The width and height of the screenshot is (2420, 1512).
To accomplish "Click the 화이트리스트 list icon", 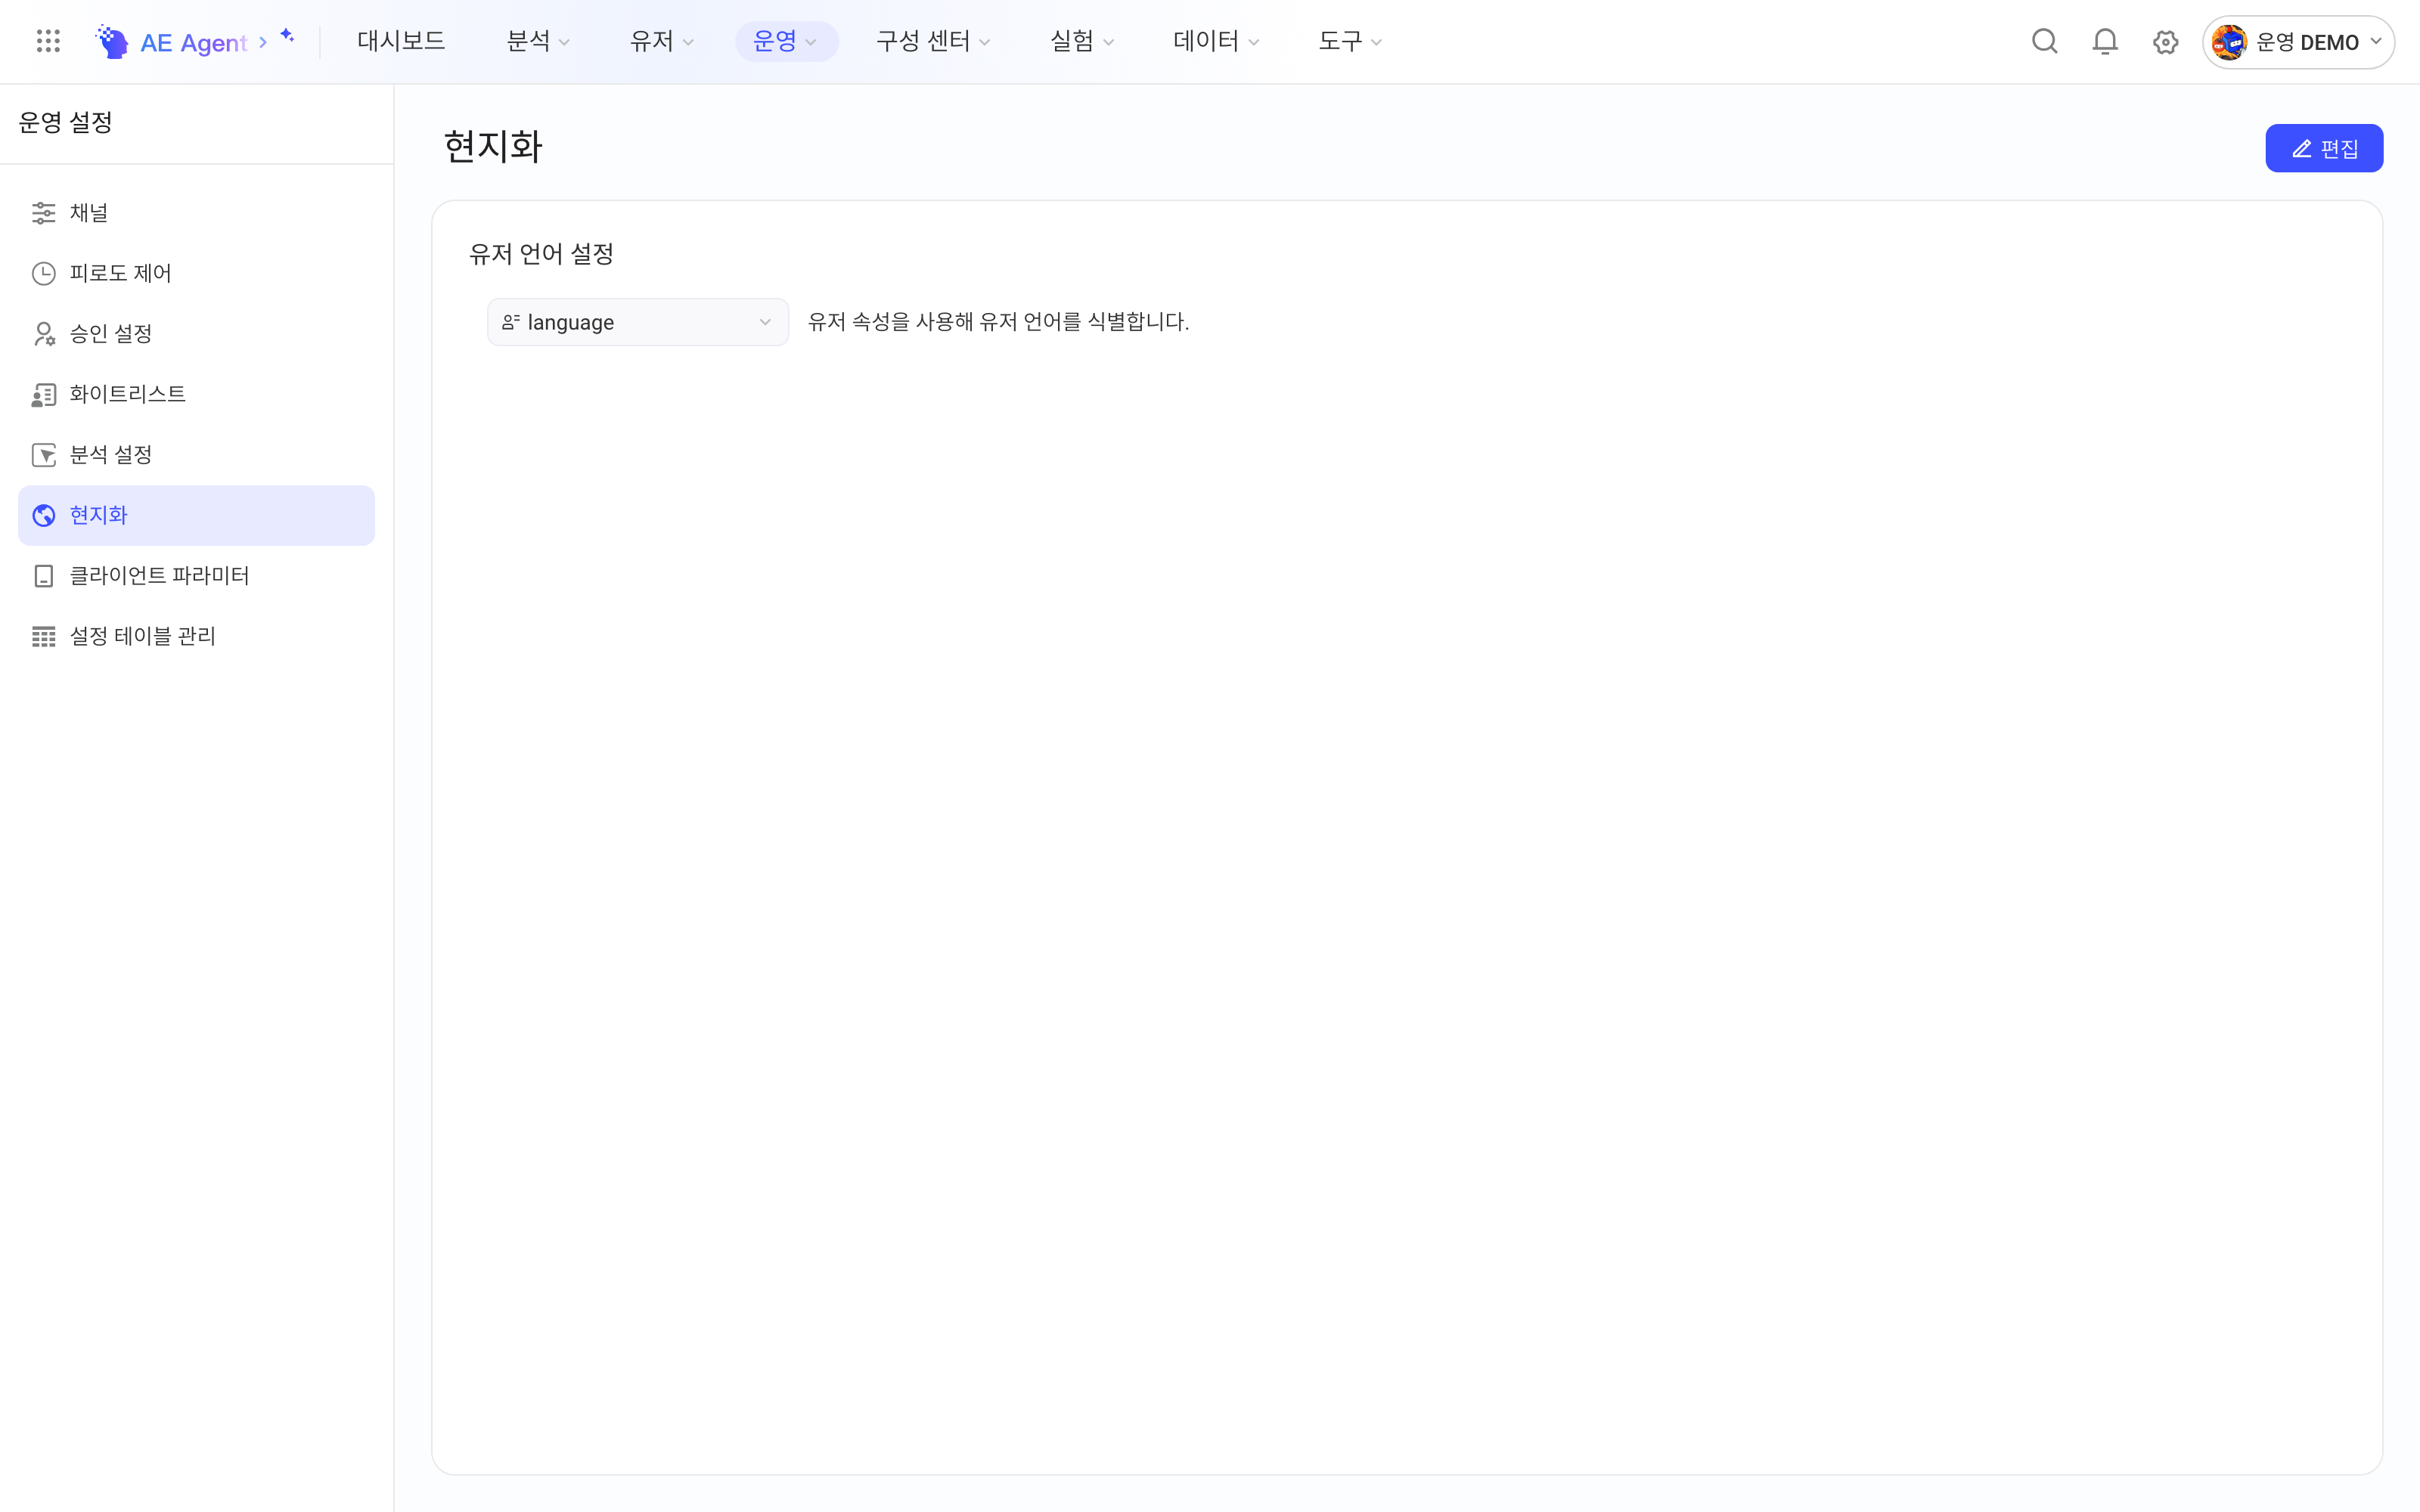I will click(44, 394).
